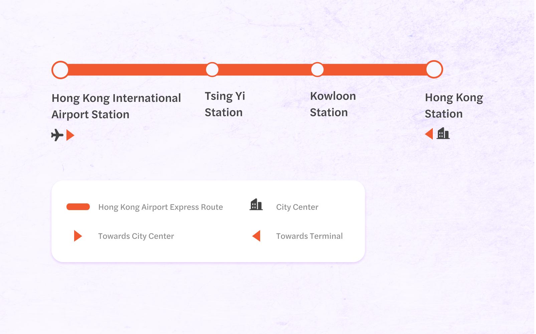The width and height of the screenshot is (536, 334).
Task: Select the Kowloon stop marker on the route
Action: [317, 70]
